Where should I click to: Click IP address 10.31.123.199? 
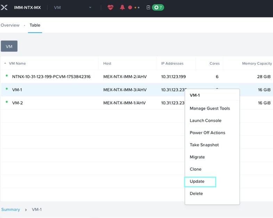click(x=173, y=76)
